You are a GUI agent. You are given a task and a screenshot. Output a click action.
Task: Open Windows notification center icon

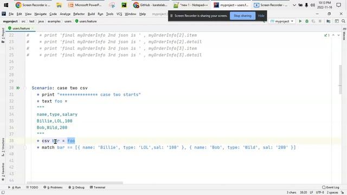[338, 5]
